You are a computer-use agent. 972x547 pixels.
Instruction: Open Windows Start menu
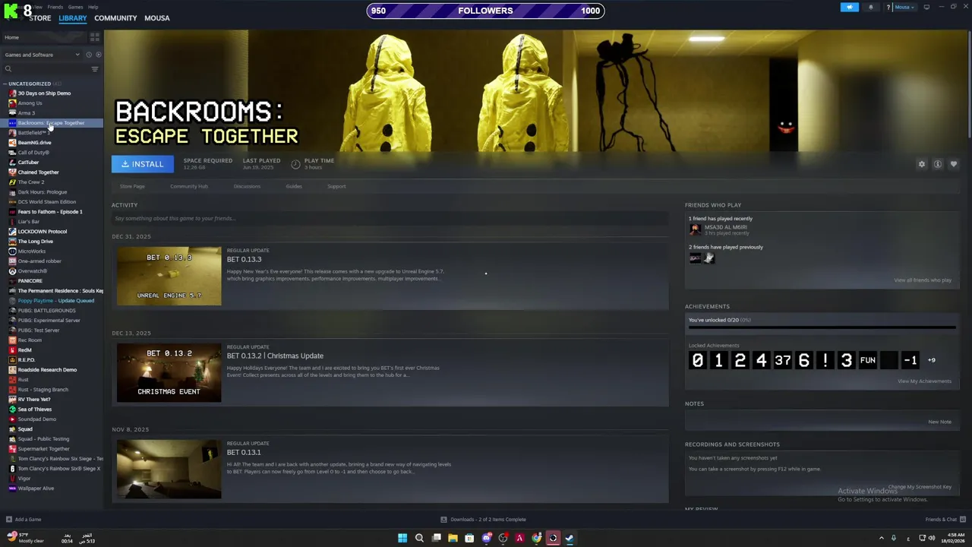(402, 539)
